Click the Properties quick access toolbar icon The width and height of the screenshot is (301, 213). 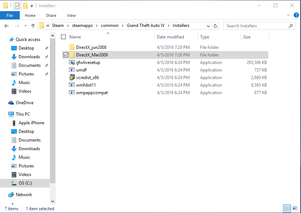[17, 6]
